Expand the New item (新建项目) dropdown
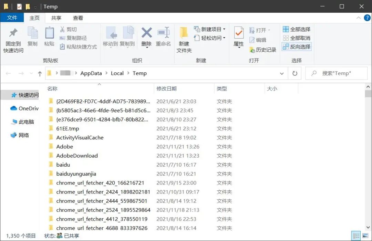Screen dimensions: 372x241 224,29
